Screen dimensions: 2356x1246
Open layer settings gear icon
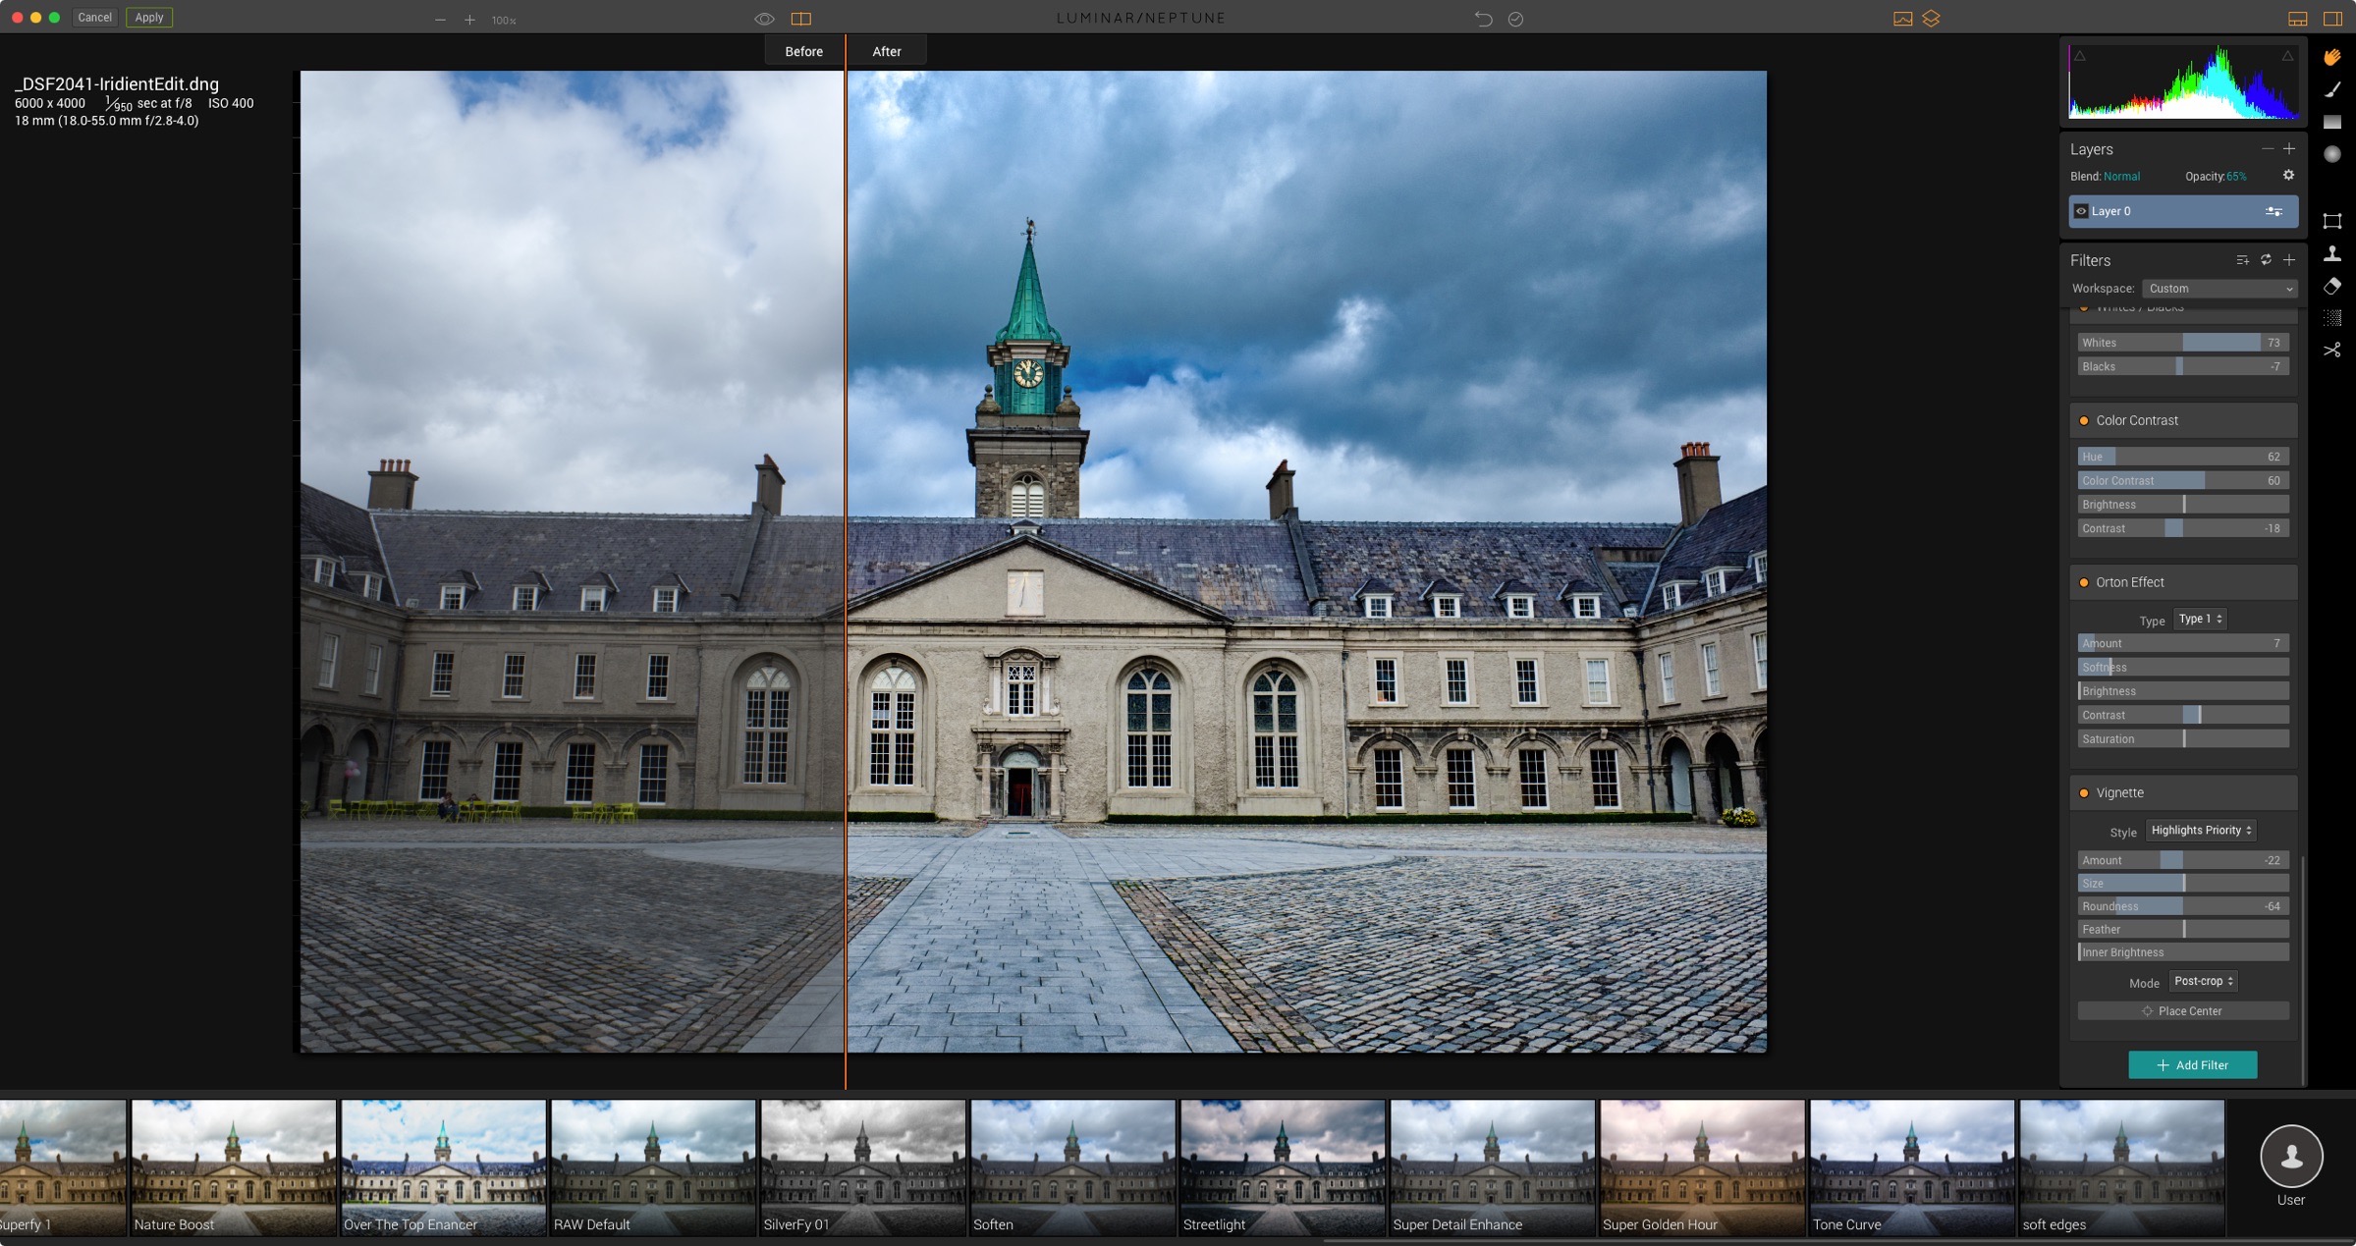pyautogui.click(x=2288, y=176)
